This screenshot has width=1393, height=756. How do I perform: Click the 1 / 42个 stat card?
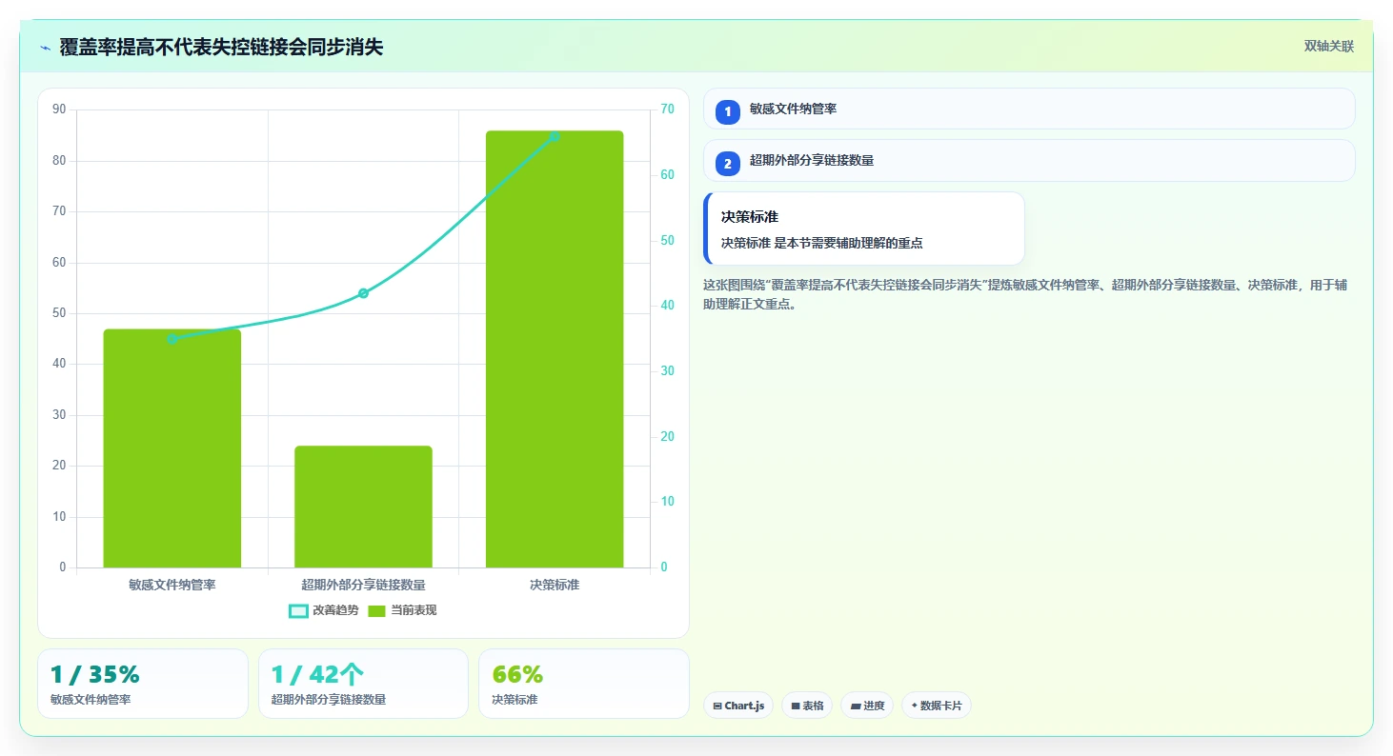pyautogui.click(x=363, y=684)
